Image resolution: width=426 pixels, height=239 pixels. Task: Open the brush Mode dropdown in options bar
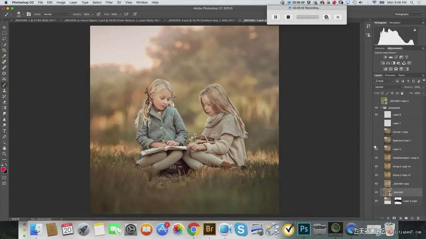tap(57, 14)
